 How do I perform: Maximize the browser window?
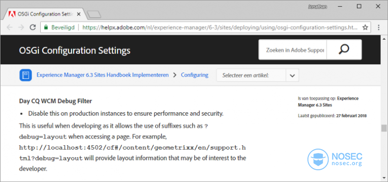(x=359, y=7)
